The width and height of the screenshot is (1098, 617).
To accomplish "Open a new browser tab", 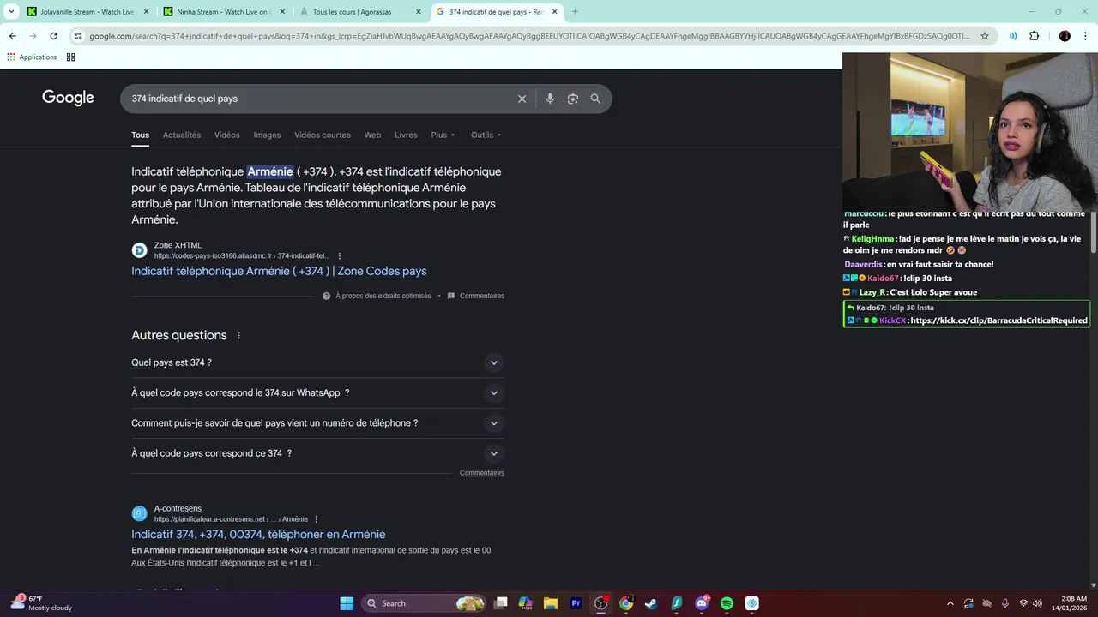I will 575,12.
